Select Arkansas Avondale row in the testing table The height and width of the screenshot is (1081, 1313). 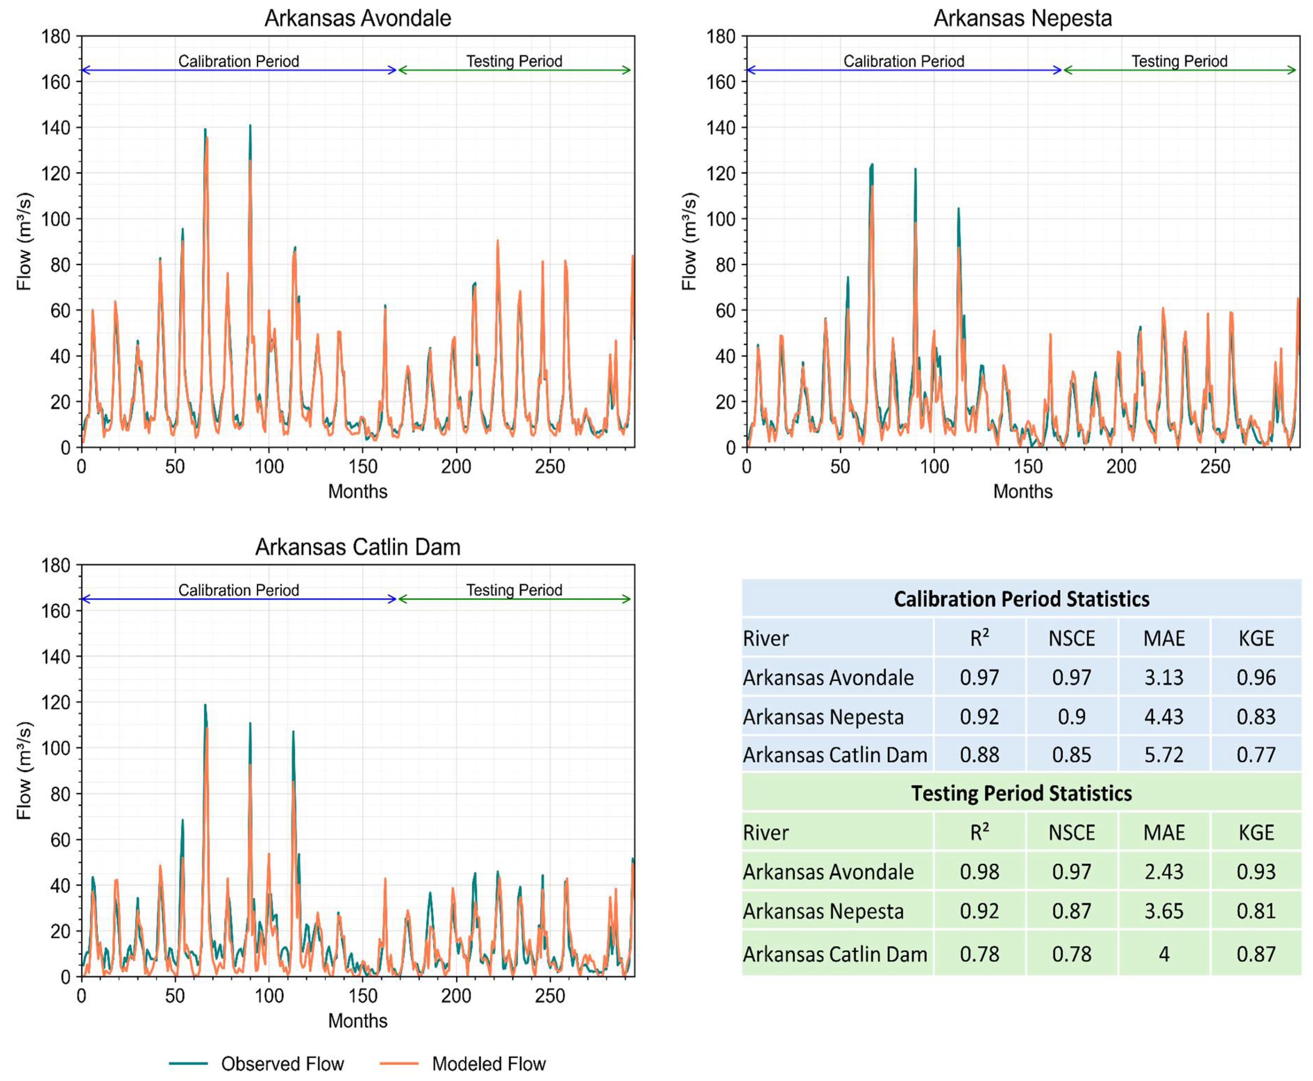coord(1022,871)
